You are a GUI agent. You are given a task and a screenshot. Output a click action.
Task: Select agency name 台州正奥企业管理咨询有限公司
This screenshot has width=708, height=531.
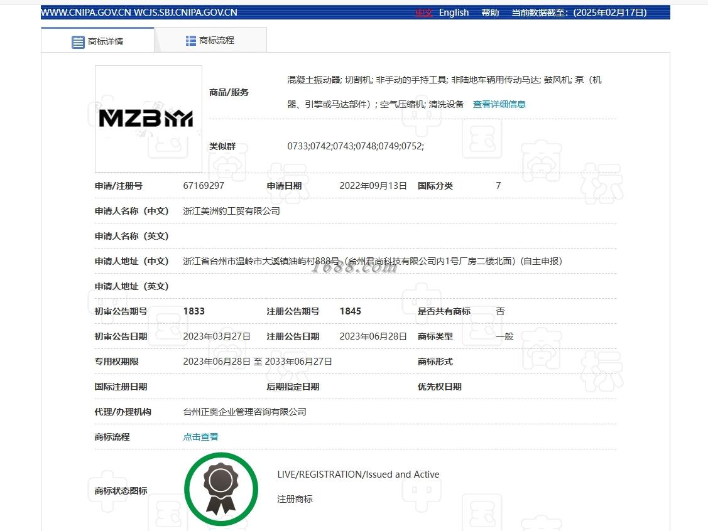click(x=244, y=412)
